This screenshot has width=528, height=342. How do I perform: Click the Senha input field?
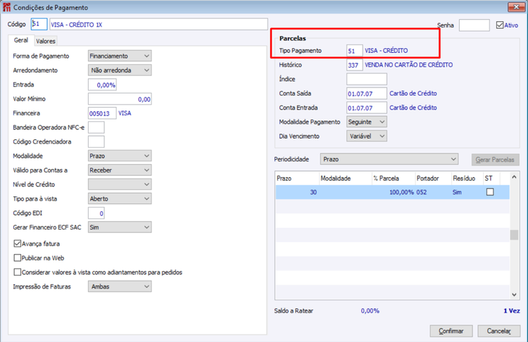(474, 25)
